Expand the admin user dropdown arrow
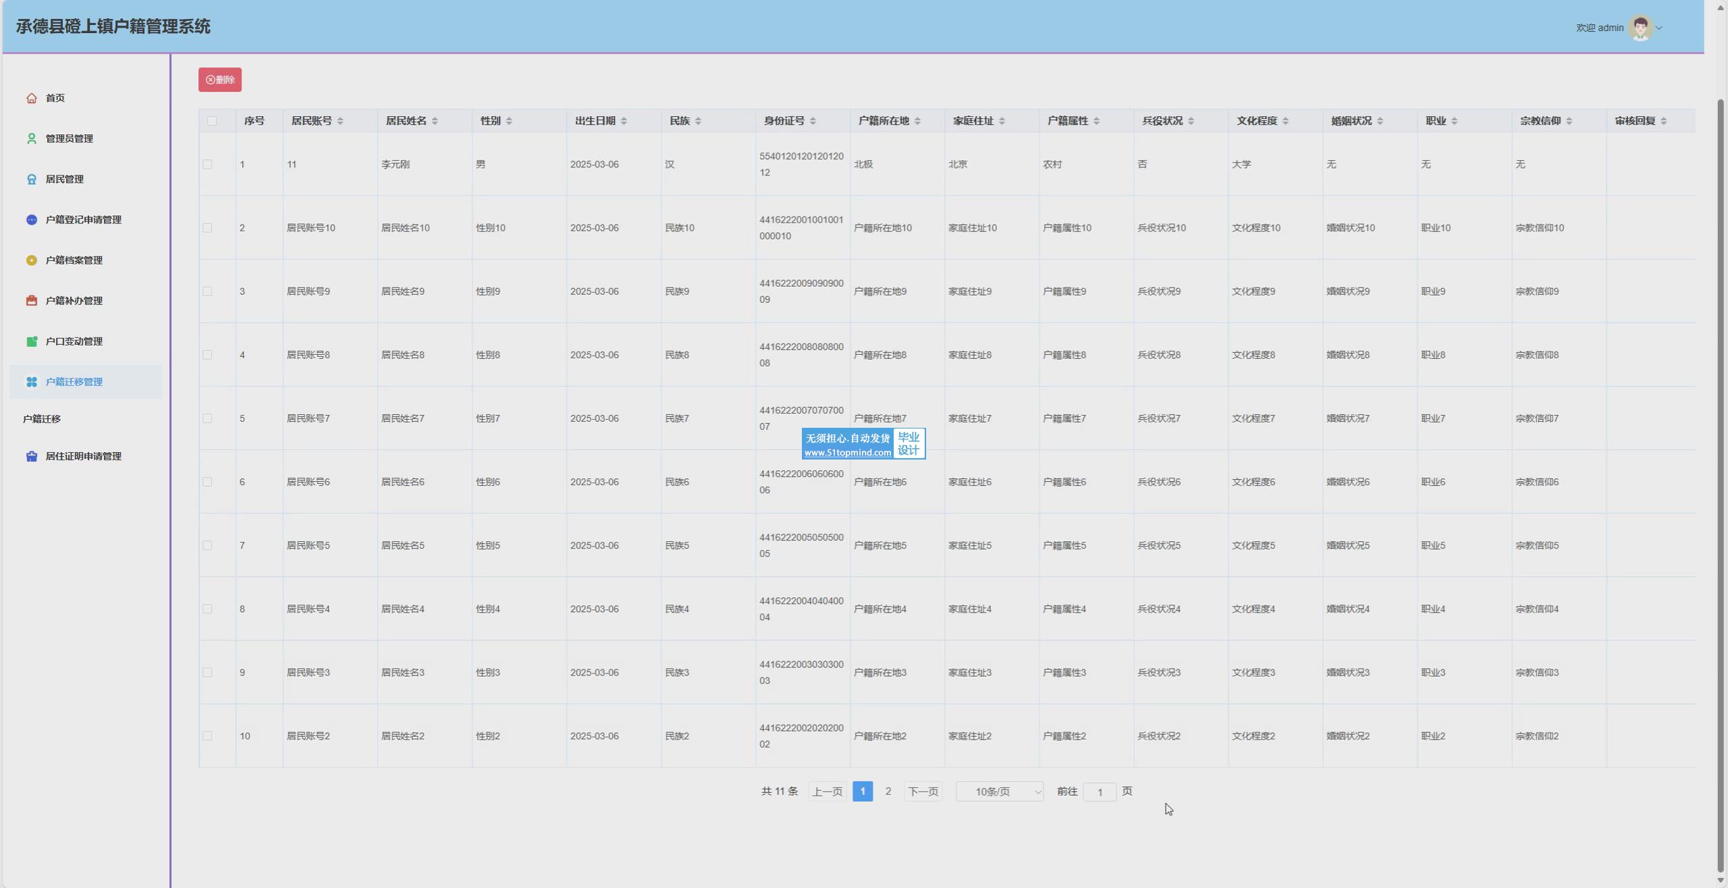 click(x=1659, y=28)
